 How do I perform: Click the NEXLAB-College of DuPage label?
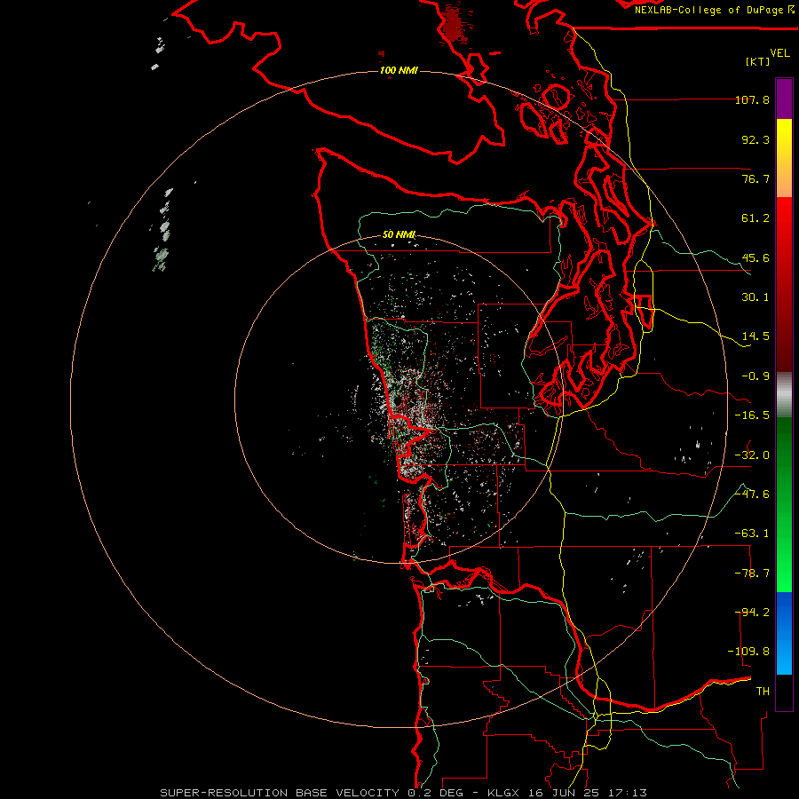point(715,10)
